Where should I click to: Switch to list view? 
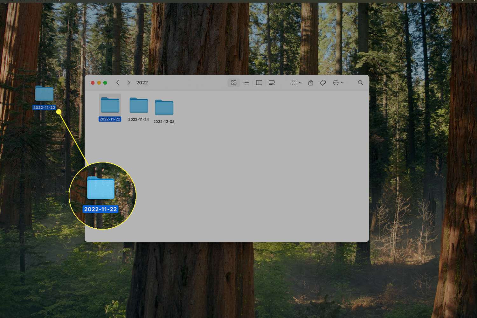click(246, 83)
